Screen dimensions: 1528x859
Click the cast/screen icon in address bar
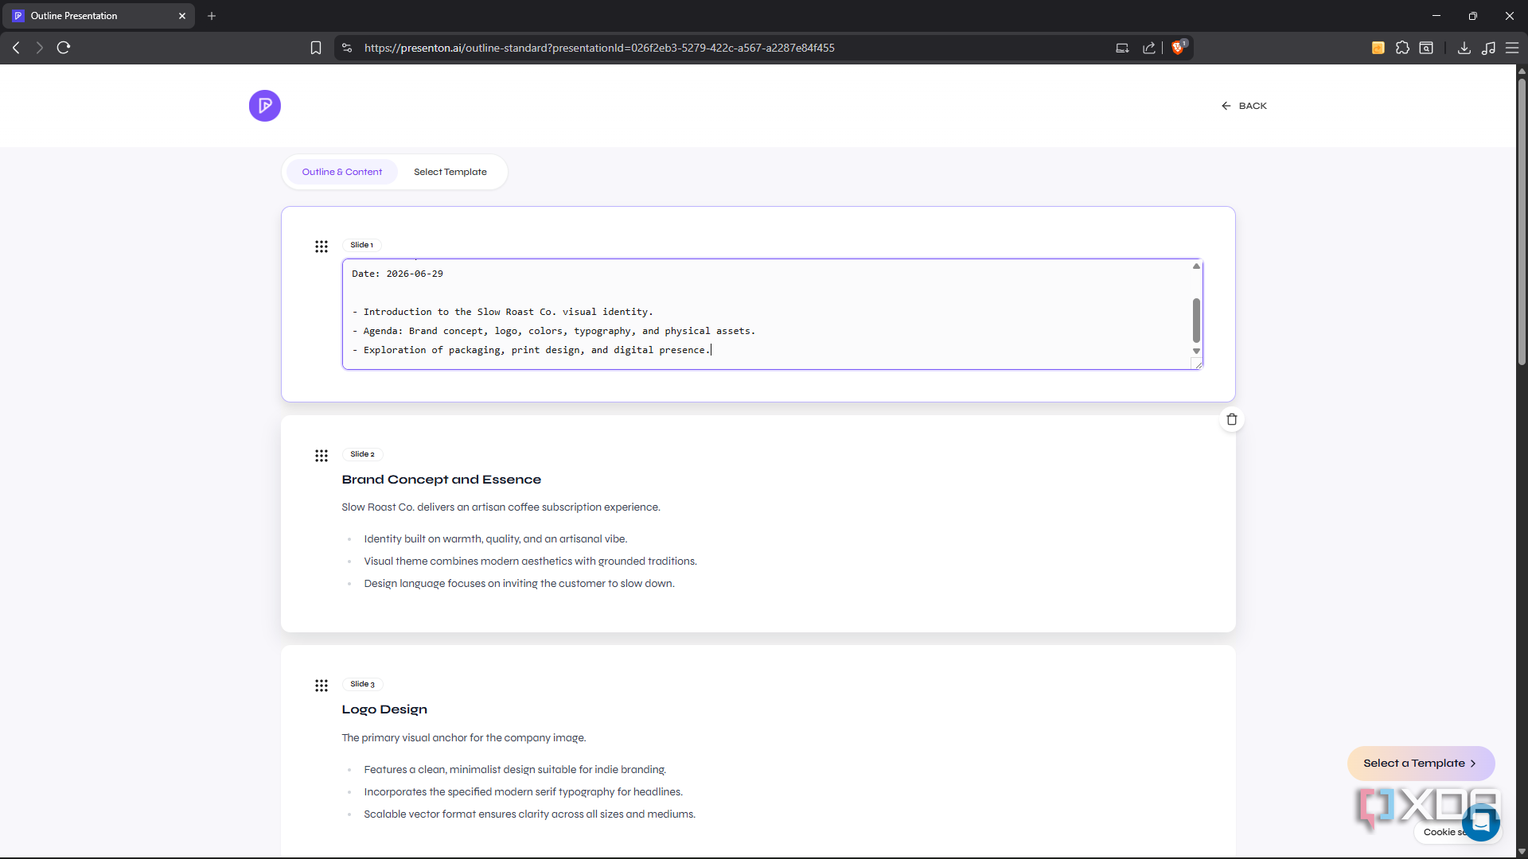click(1122, 48)
